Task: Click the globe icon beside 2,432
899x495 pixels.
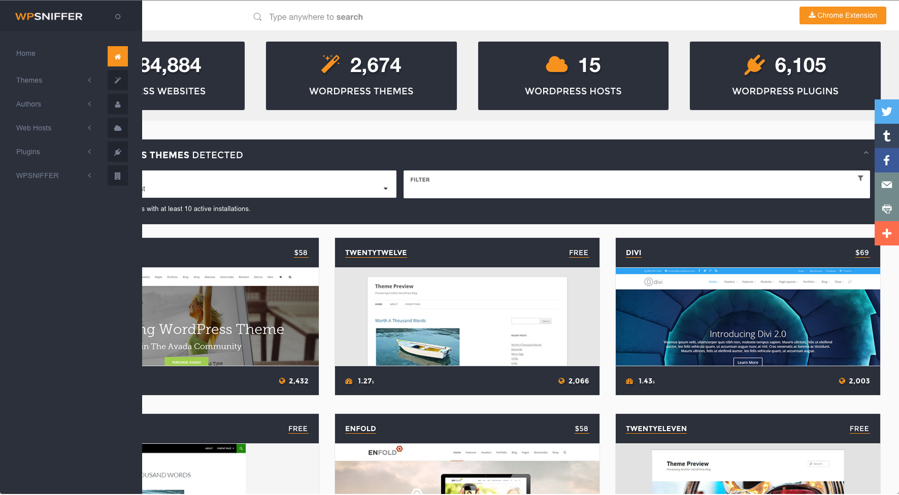Action: click(282, 381)
